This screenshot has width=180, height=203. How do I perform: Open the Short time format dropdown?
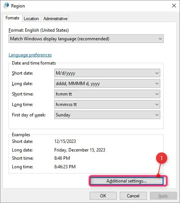coord(107,94)
